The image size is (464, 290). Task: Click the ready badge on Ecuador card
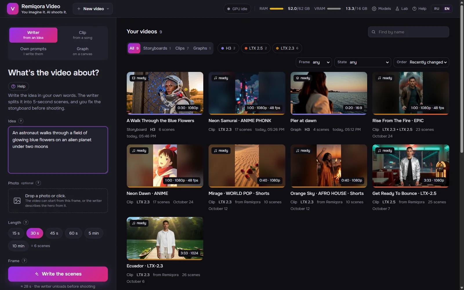point(139,223)
